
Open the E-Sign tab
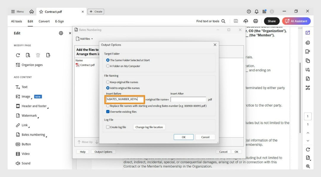pos(59,21)
